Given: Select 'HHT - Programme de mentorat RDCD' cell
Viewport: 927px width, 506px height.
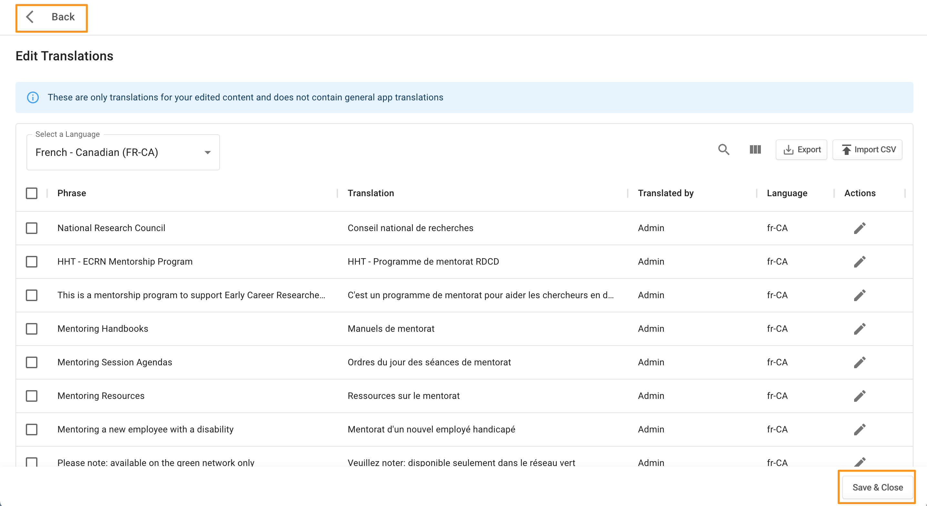Looking at the screenshot, I should tap(423, 262).
